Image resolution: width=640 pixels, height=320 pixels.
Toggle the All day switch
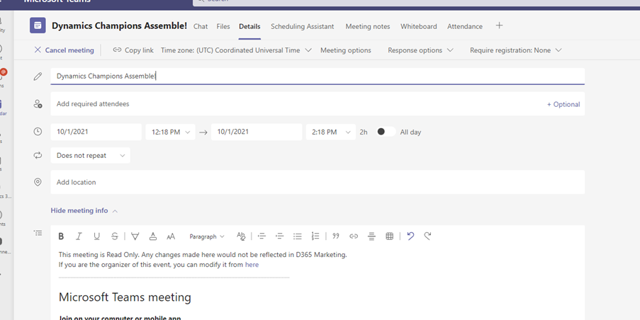386,132
